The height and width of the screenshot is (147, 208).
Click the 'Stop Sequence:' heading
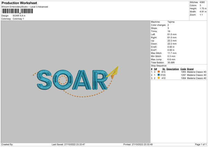coord(159,66)
